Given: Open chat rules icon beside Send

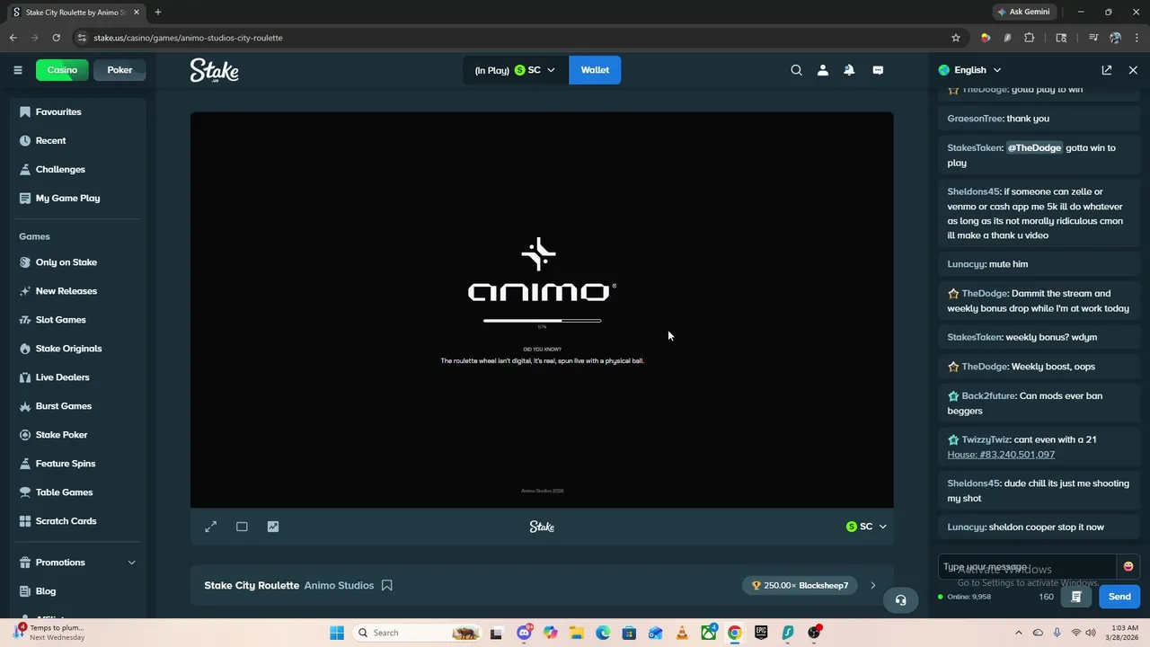Looking at the screenshot, I should coord(1075,597).
